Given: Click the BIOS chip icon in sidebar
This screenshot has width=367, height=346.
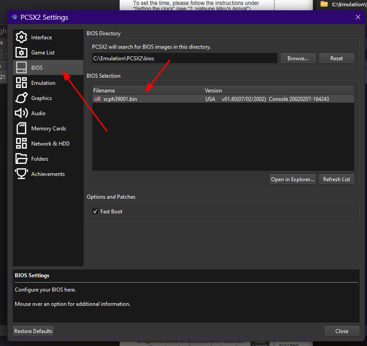Looking at the screenshot, I should 21,67.
